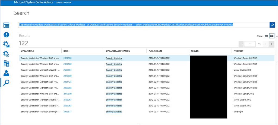Run the query with the search button
This screenshot has width=278, height=125.
point(272,25)
